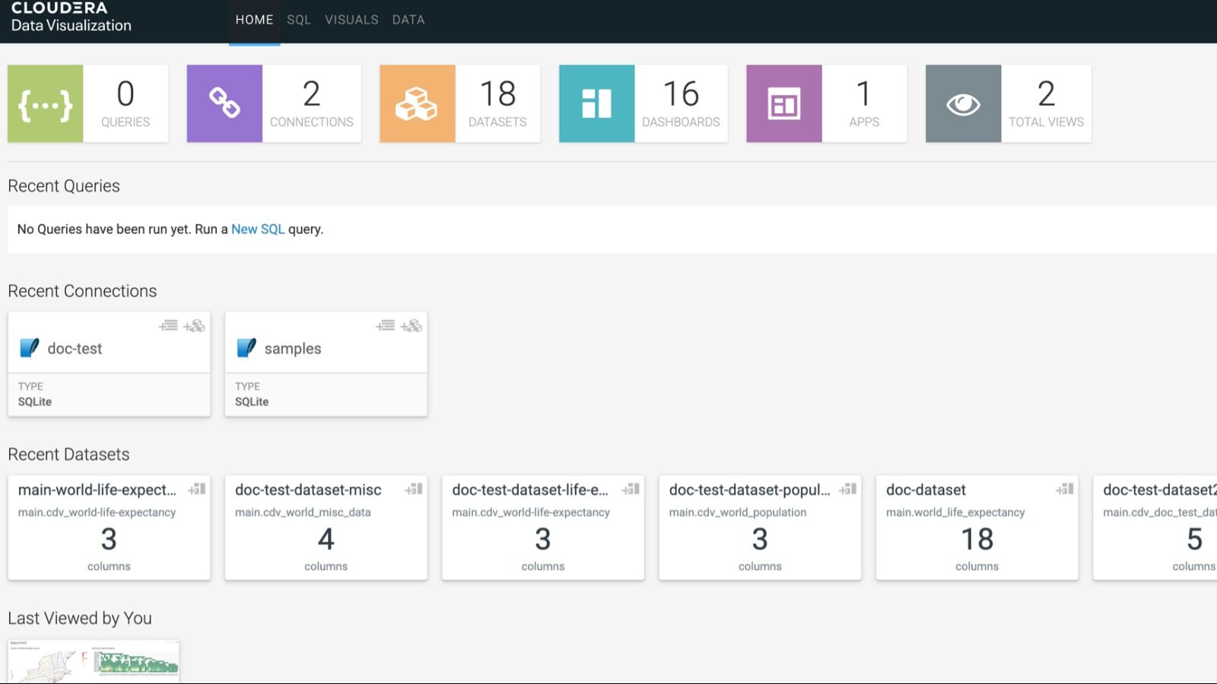Viewport: 1217px width, 684px height.
Task: Click the Cloudera Data Visualization logo
Action: click(71, 17)
